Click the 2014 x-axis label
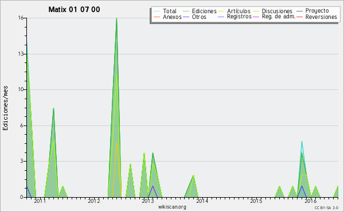The width and height of the screenshot is (344, 212). click(x=202, y=201)
